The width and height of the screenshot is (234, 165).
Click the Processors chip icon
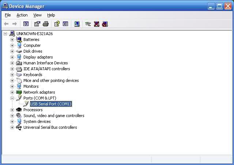click(19, 110)
